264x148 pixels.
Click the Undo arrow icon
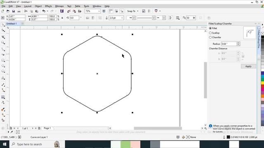44,11
